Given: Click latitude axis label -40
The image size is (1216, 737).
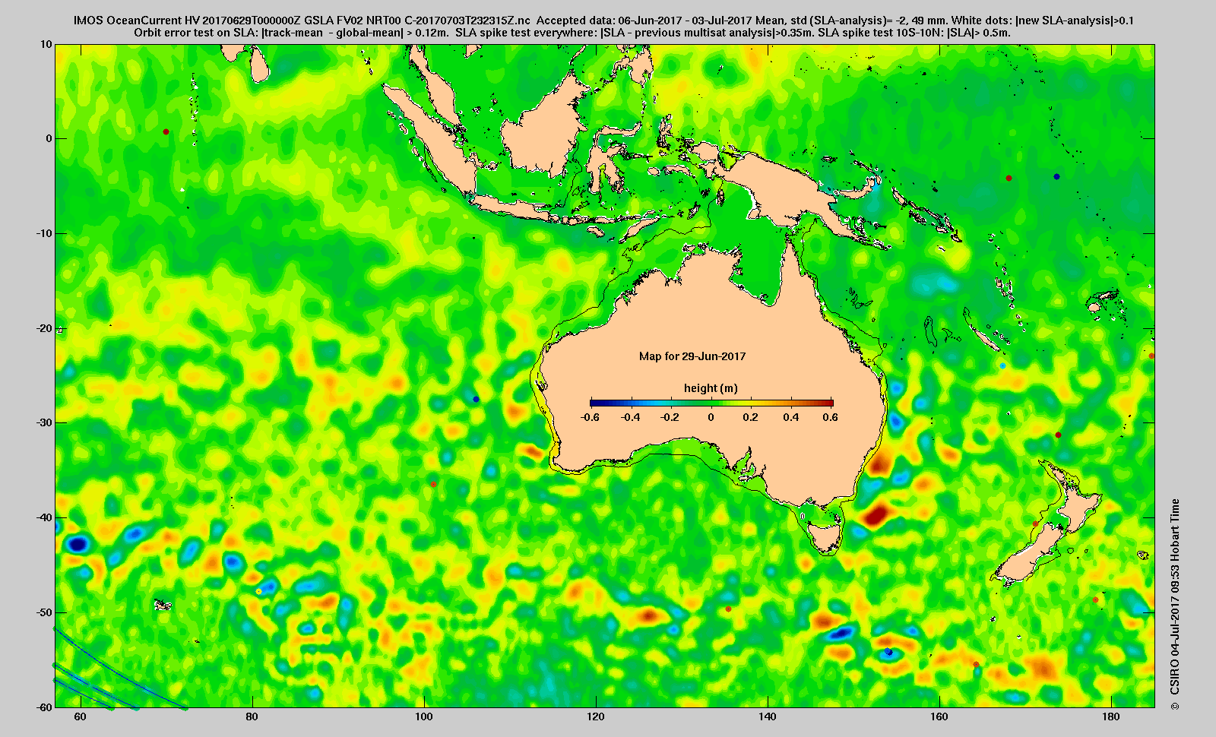Looking at the screenshot, I should (45, 517).
